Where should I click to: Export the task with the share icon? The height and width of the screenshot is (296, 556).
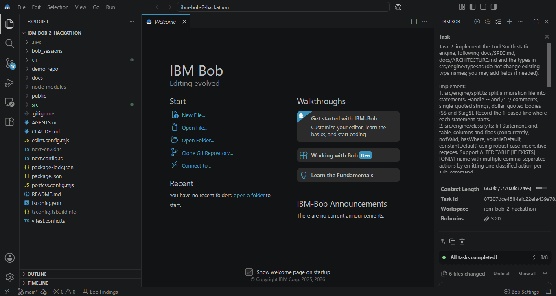click(x=442, y=242)
